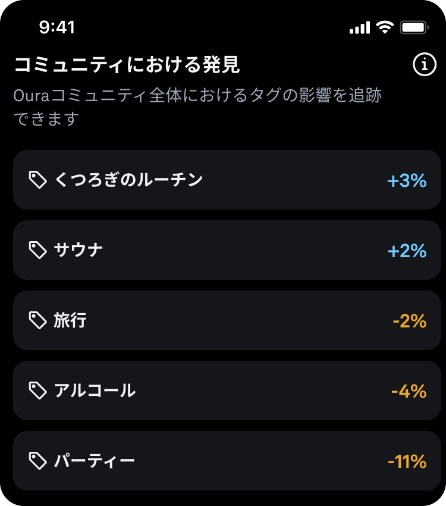Tap the tag icon beside くつろぎのルーチン
The image size is (446, 506).
pyautogui.click(x=37, y=180)
